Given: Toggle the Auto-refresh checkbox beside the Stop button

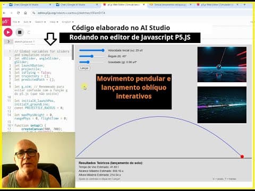Looking at the screenshot, I should [x=29, y=32].
